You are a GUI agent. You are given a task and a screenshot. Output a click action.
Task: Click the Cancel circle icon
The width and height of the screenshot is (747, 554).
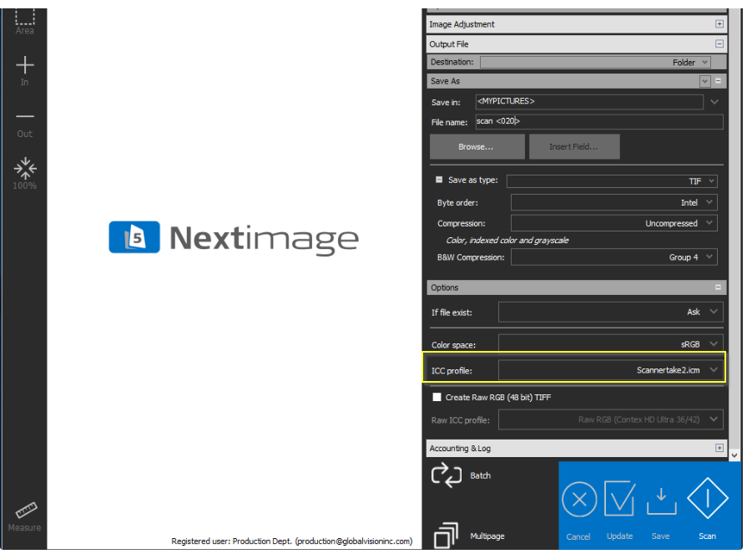point(578,501)
